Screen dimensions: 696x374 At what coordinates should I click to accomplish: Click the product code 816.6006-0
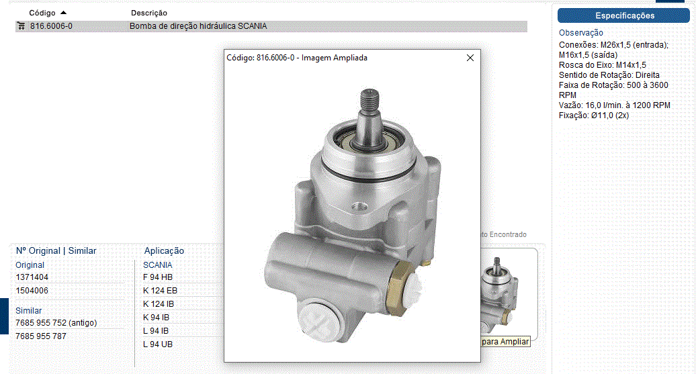click(51, 26)
